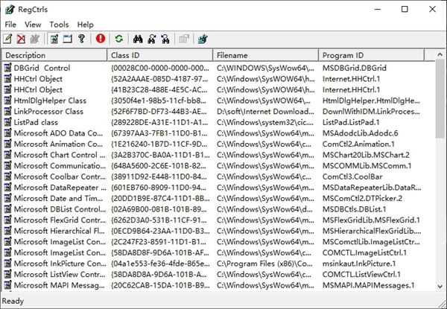
Task: Click class ID {52A2AAAE-085D-4187-97...
Action: pyautogui.click(x=159, y=79)
